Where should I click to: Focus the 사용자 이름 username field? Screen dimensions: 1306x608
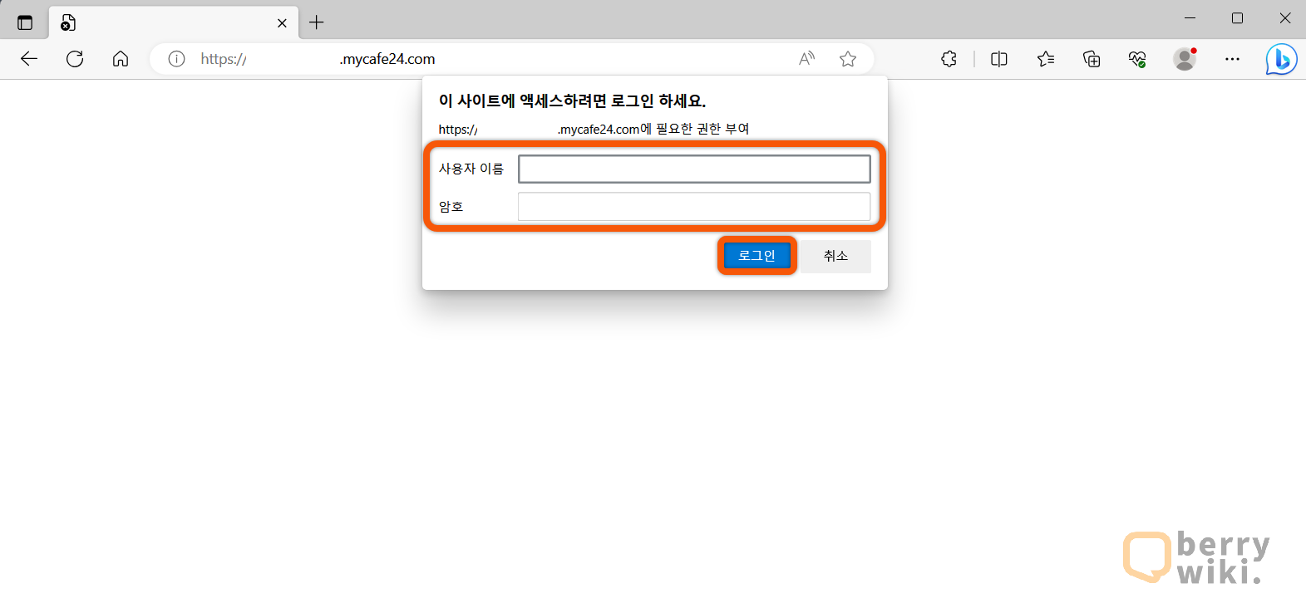[x=694, y=169]
